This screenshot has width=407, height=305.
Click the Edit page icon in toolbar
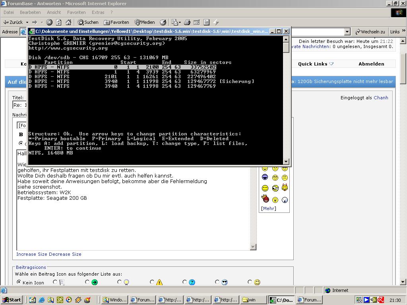tap(197, 22)
